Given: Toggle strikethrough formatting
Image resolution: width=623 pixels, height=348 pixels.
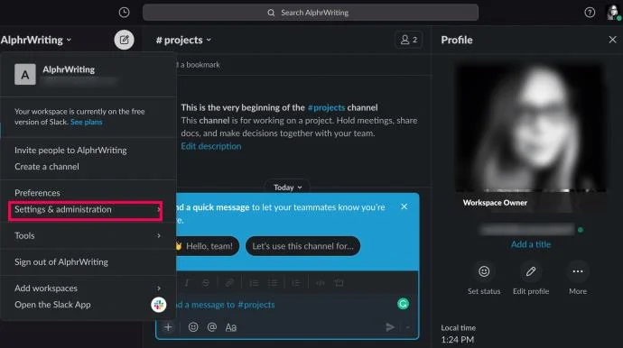Looking at the screenshot, I should pyautogui.click(x=206, y=283).
